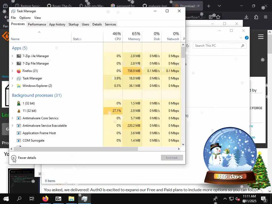Viewport: 272px width, 204px height.
Task: Click the End task button
Action: (172, 158)
